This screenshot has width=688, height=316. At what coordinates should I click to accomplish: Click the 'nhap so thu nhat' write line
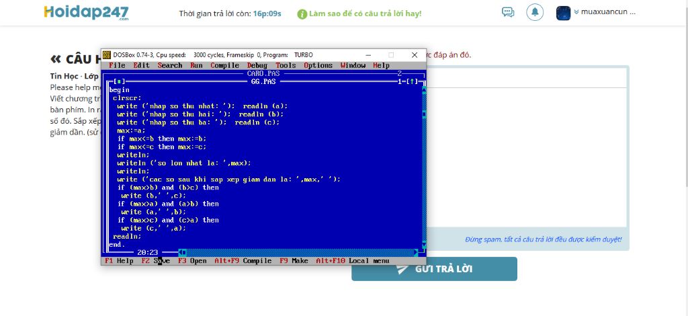(x=202, y=106)
